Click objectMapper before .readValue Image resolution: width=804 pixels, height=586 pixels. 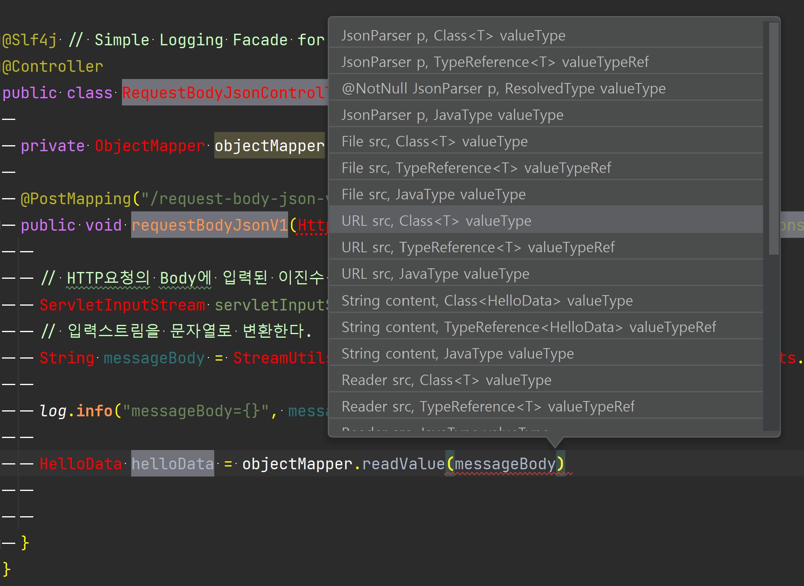click(297, 464)
